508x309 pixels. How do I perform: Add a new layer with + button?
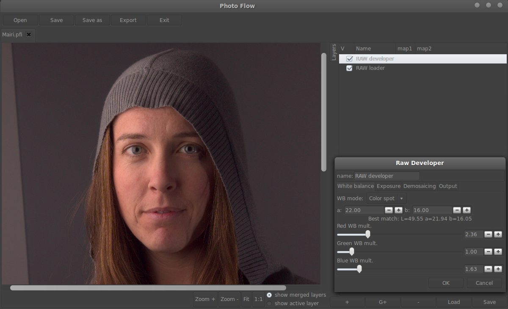[x=347, y=302]
